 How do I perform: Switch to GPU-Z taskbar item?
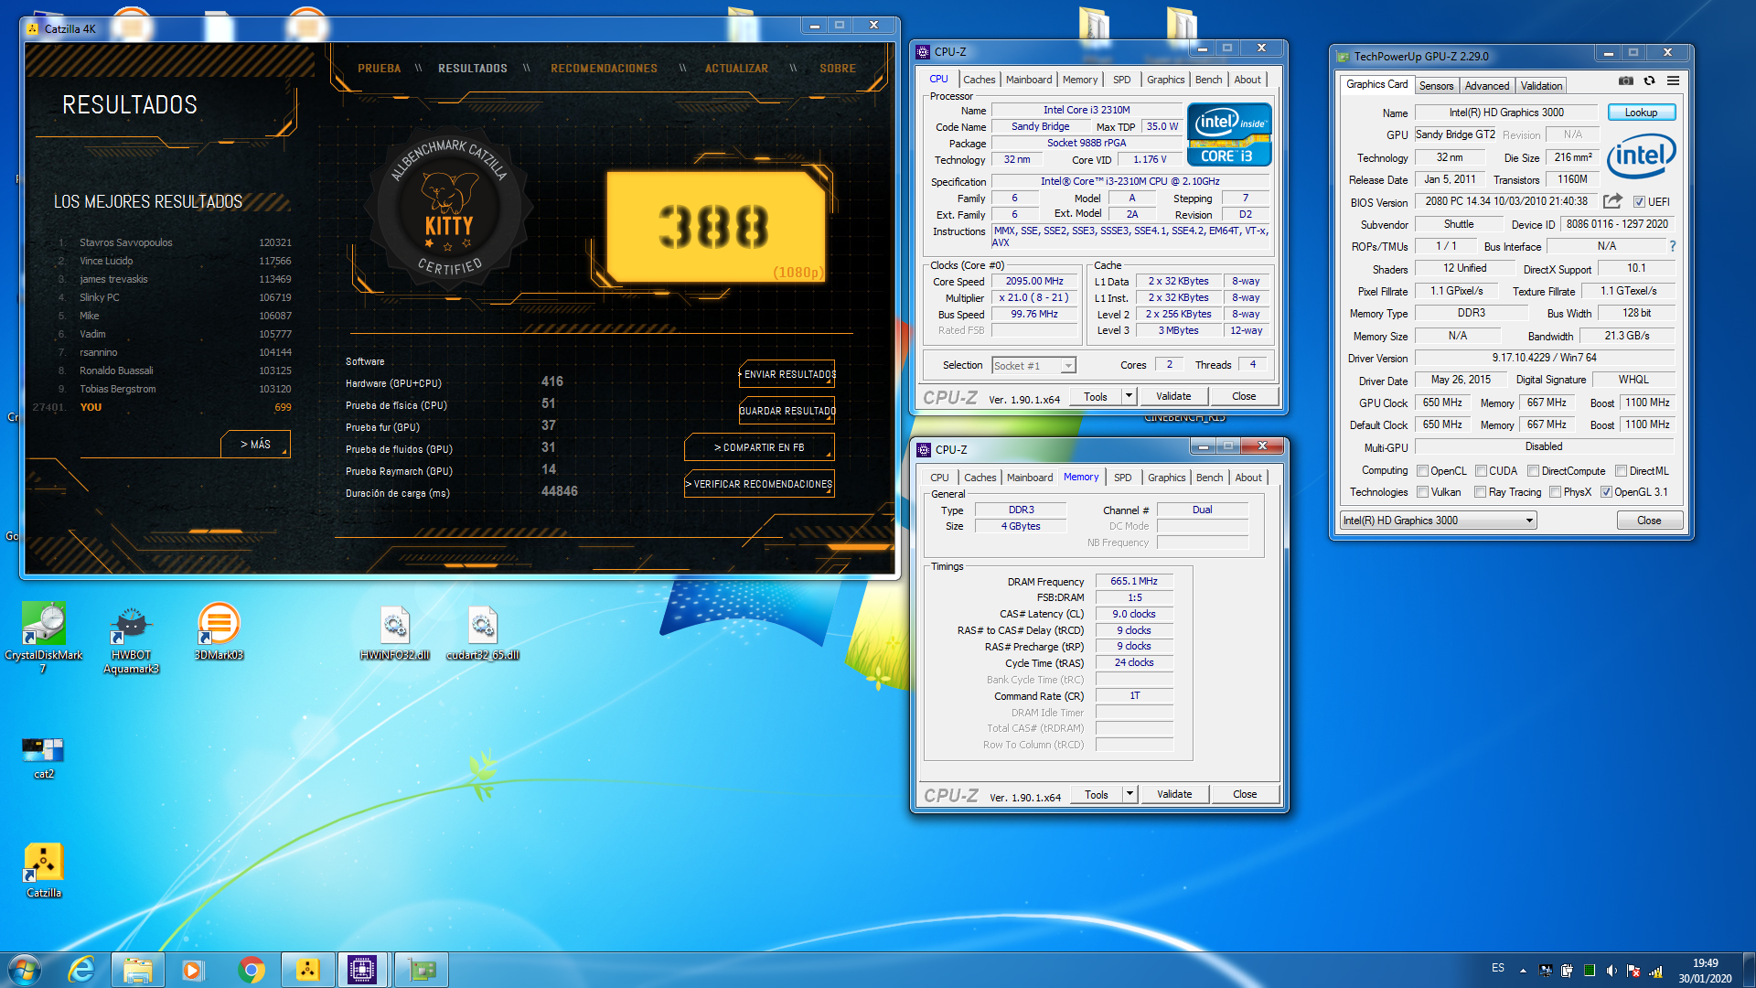pos(422,970)
